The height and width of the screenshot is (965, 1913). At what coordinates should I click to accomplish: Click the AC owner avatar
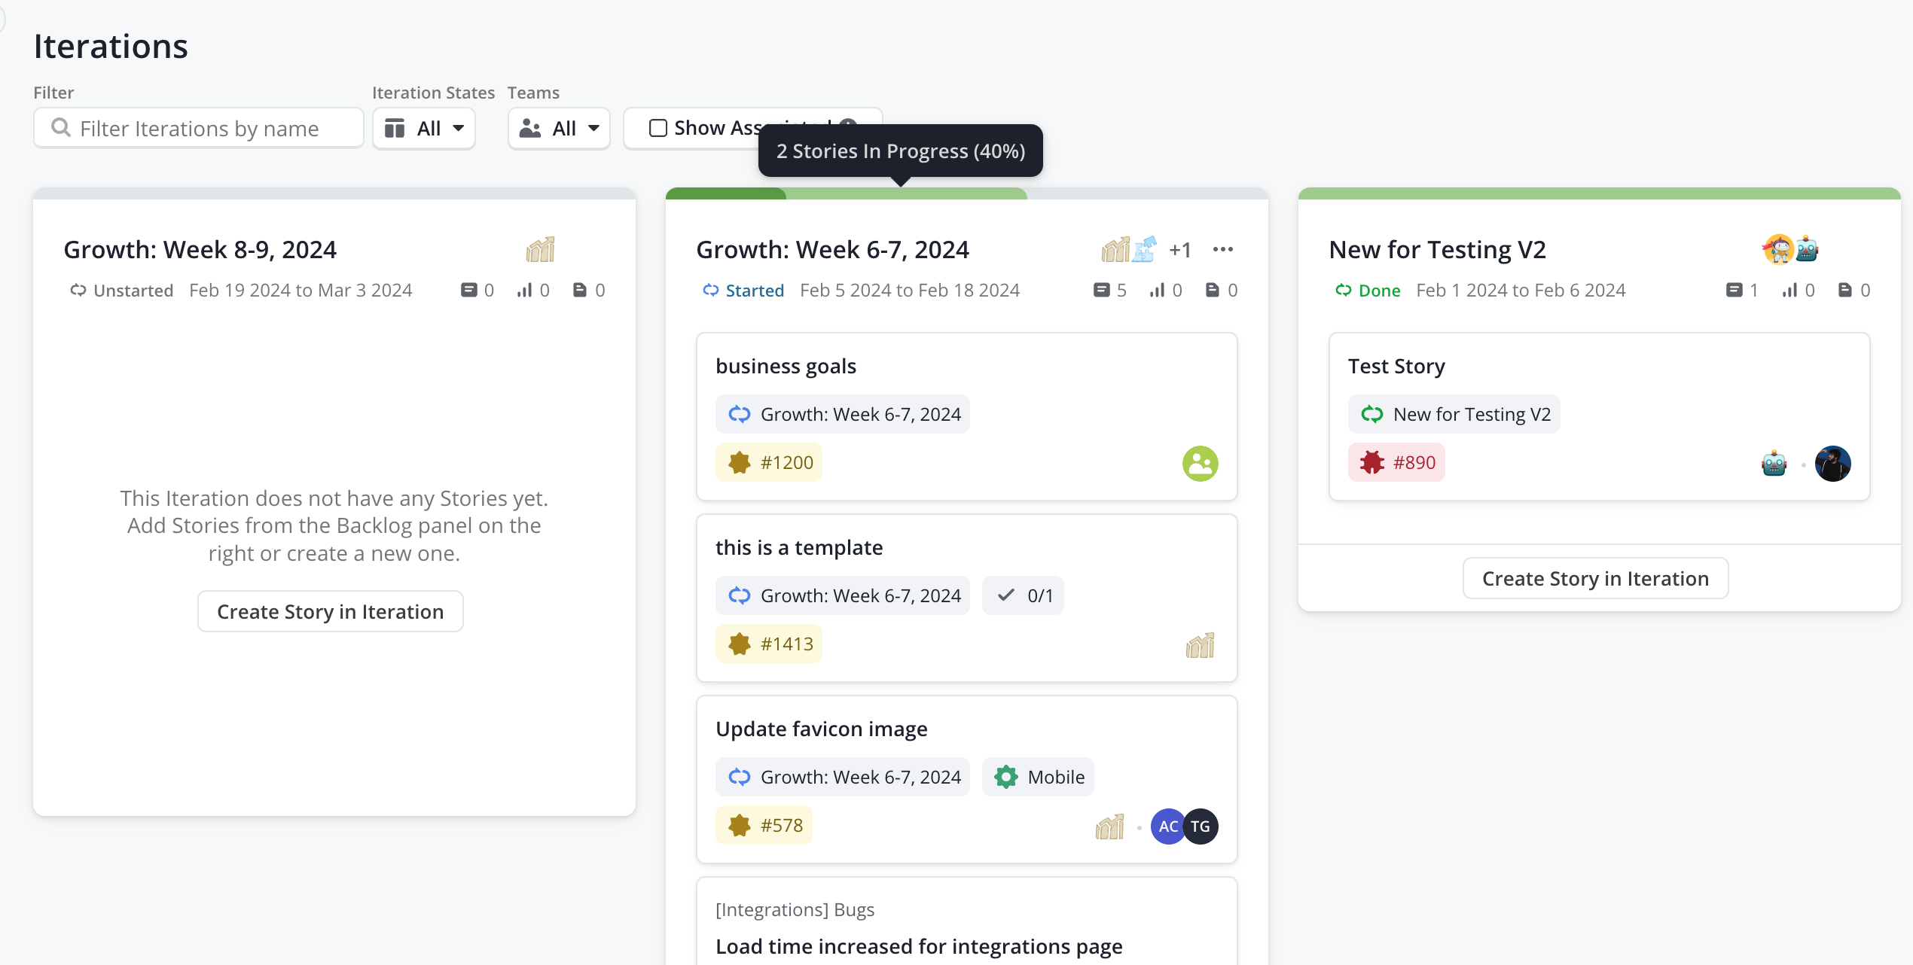tap(1167, 826)
